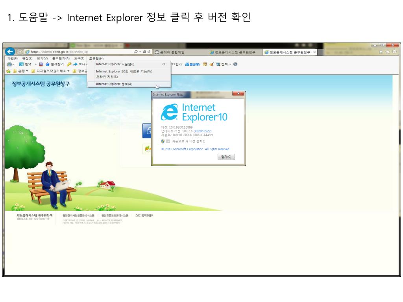Viewport: 403px width, 302px height.
Task: Click the Home icon at top right
Action: click(x=381, y=52)
